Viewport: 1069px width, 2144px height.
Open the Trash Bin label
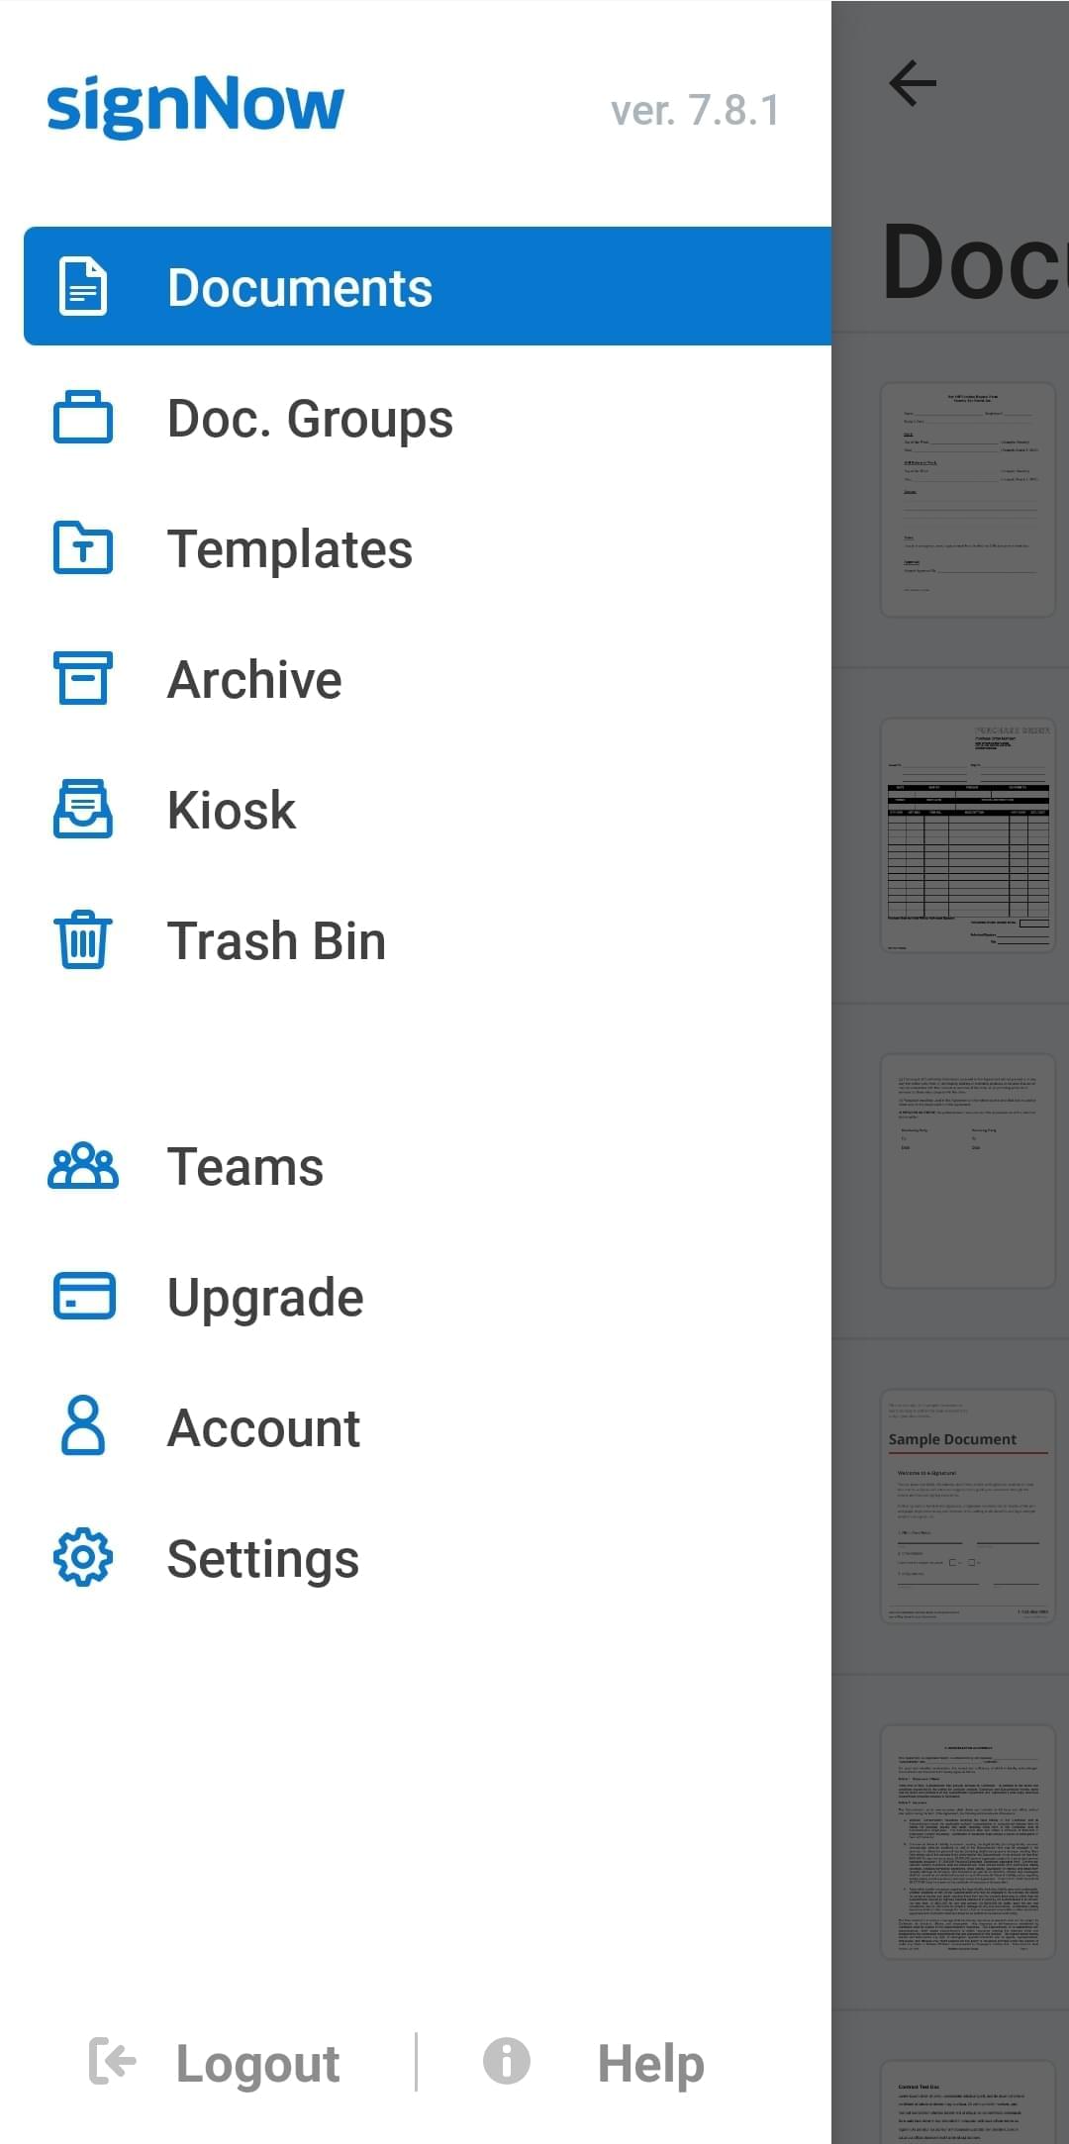click(x=276, y=941)
